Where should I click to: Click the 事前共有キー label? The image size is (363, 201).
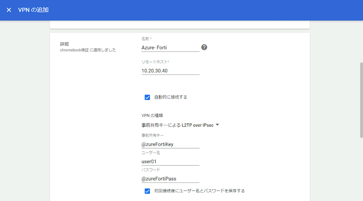pyautogui.click(x=152, y=135)
